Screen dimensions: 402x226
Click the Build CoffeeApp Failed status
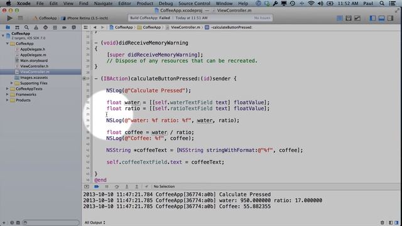click(x=150, y=18)
